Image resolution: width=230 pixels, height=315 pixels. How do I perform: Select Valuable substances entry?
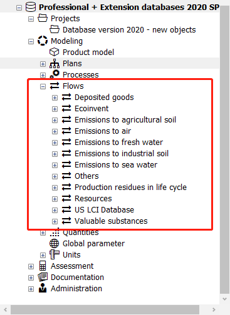point(111,221)
